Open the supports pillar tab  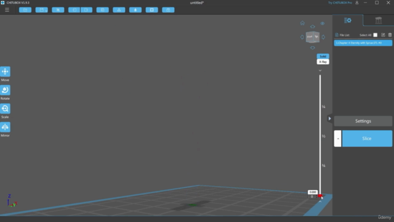pos(379,20)
